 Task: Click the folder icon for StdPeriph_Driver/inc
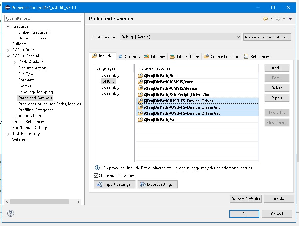pyautogui.click(x=140, y=95)
